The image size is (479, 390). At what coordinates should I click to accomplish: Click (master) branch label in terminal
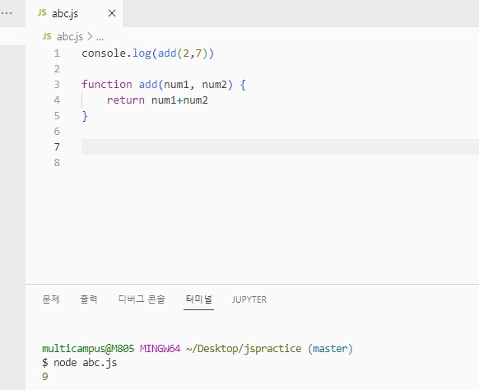(x=330, y=349)
